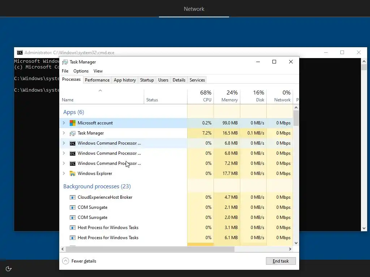This screenshot has height=277, width=370.
Task: Expand the Microsoft account row
Action: (64, 123)
